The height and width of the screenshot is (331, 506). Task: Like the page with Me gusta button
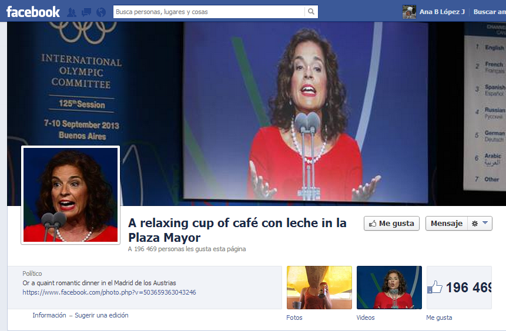pos(391,224)
